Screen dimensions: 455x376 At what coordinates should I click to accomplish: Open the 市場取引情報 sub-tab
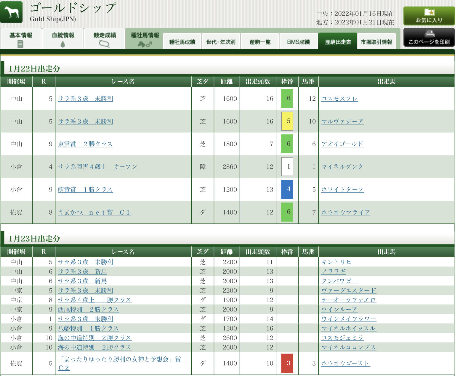click(377, 41)
